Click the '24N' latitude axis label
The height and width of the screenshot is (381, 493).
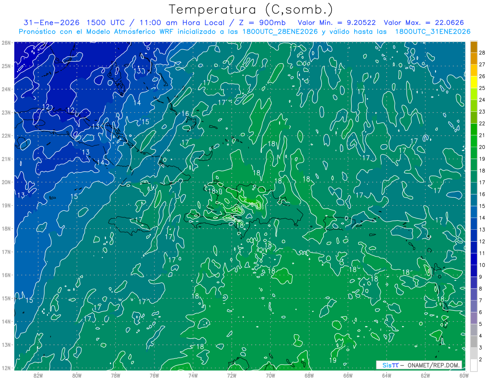(x=6, y=89)
